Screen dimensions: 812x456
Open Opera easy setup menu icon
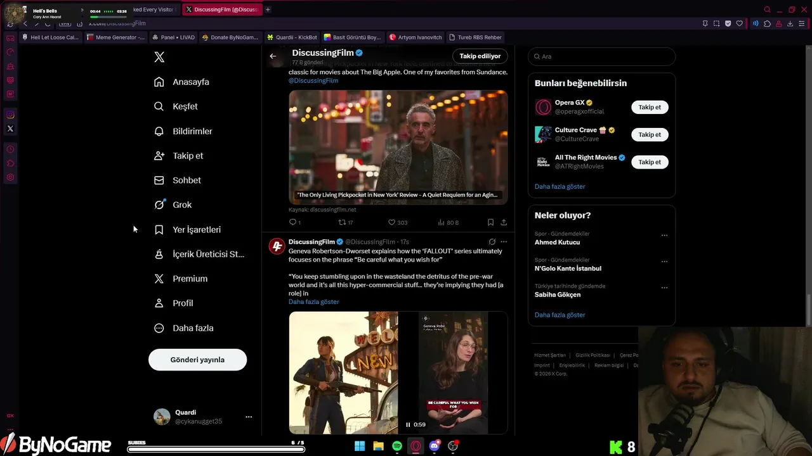click(x=802, y=23)
